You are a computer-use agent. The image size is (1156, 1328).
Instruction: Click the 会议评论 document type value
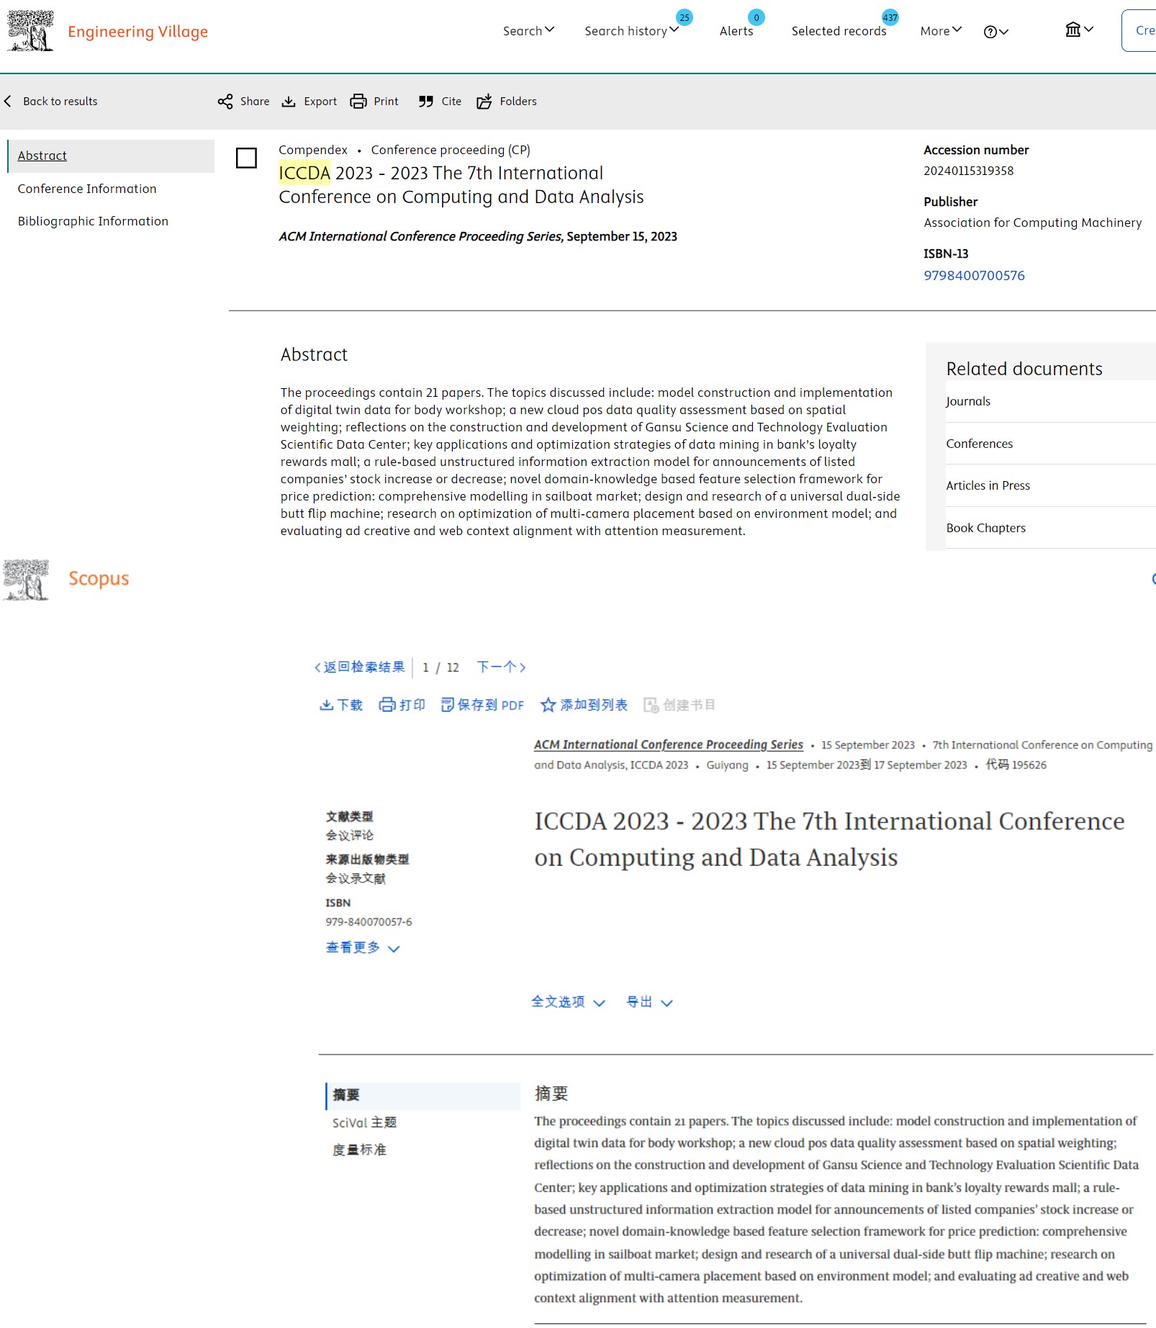(349, 835)
